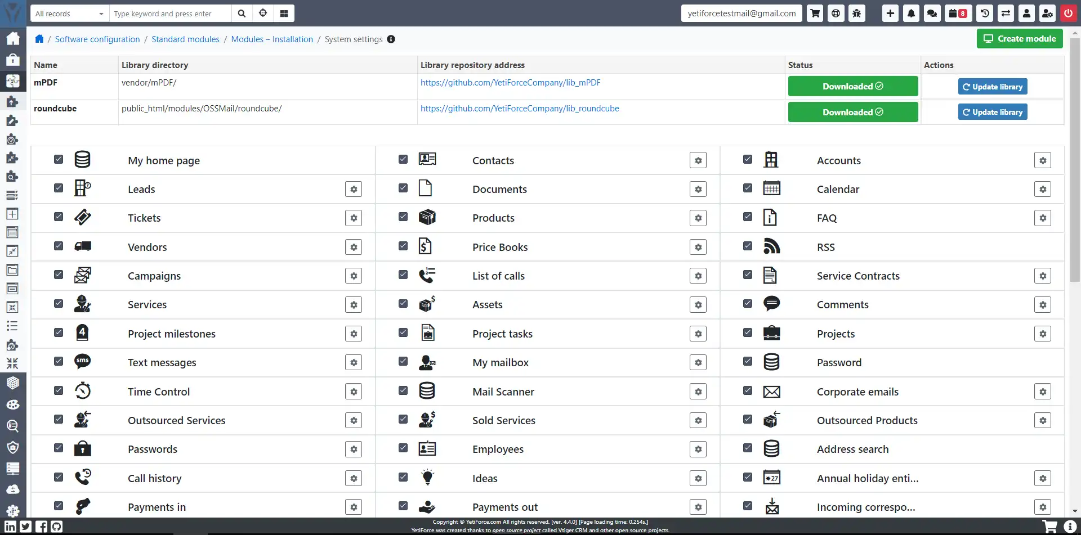Uncheck the Leads module checkbox
Screen dimensions: 1081x535
(x=59, y=188)
